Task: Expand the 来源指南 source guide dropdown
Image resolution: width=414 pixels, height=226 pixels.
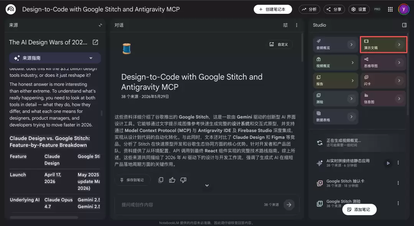Action: [55, 58]
